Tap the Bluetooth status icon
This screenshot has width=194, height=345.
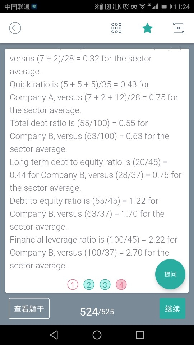(x=98, y=6)
